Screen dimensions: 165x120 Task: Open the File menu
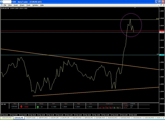5,5
